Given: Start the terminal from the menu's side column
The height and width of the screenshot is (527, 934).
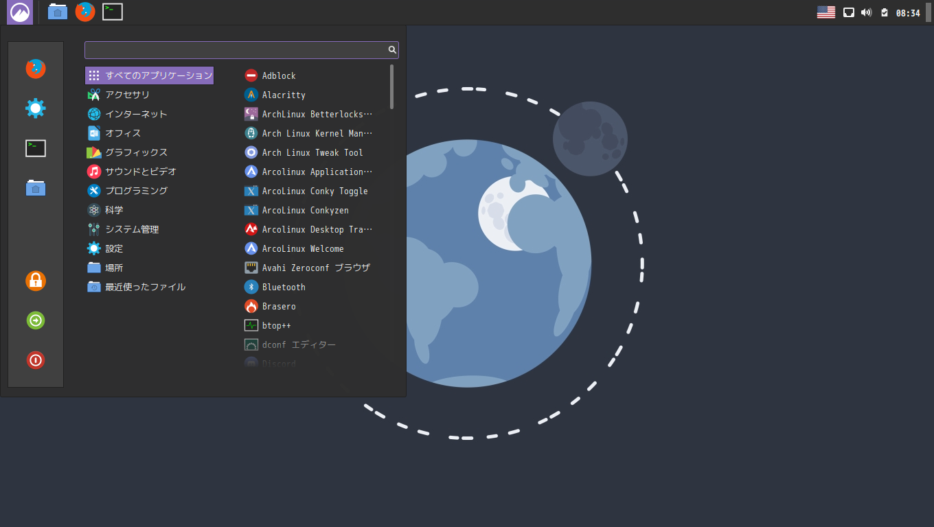Looking at the screenshot, I should [36, 148].
